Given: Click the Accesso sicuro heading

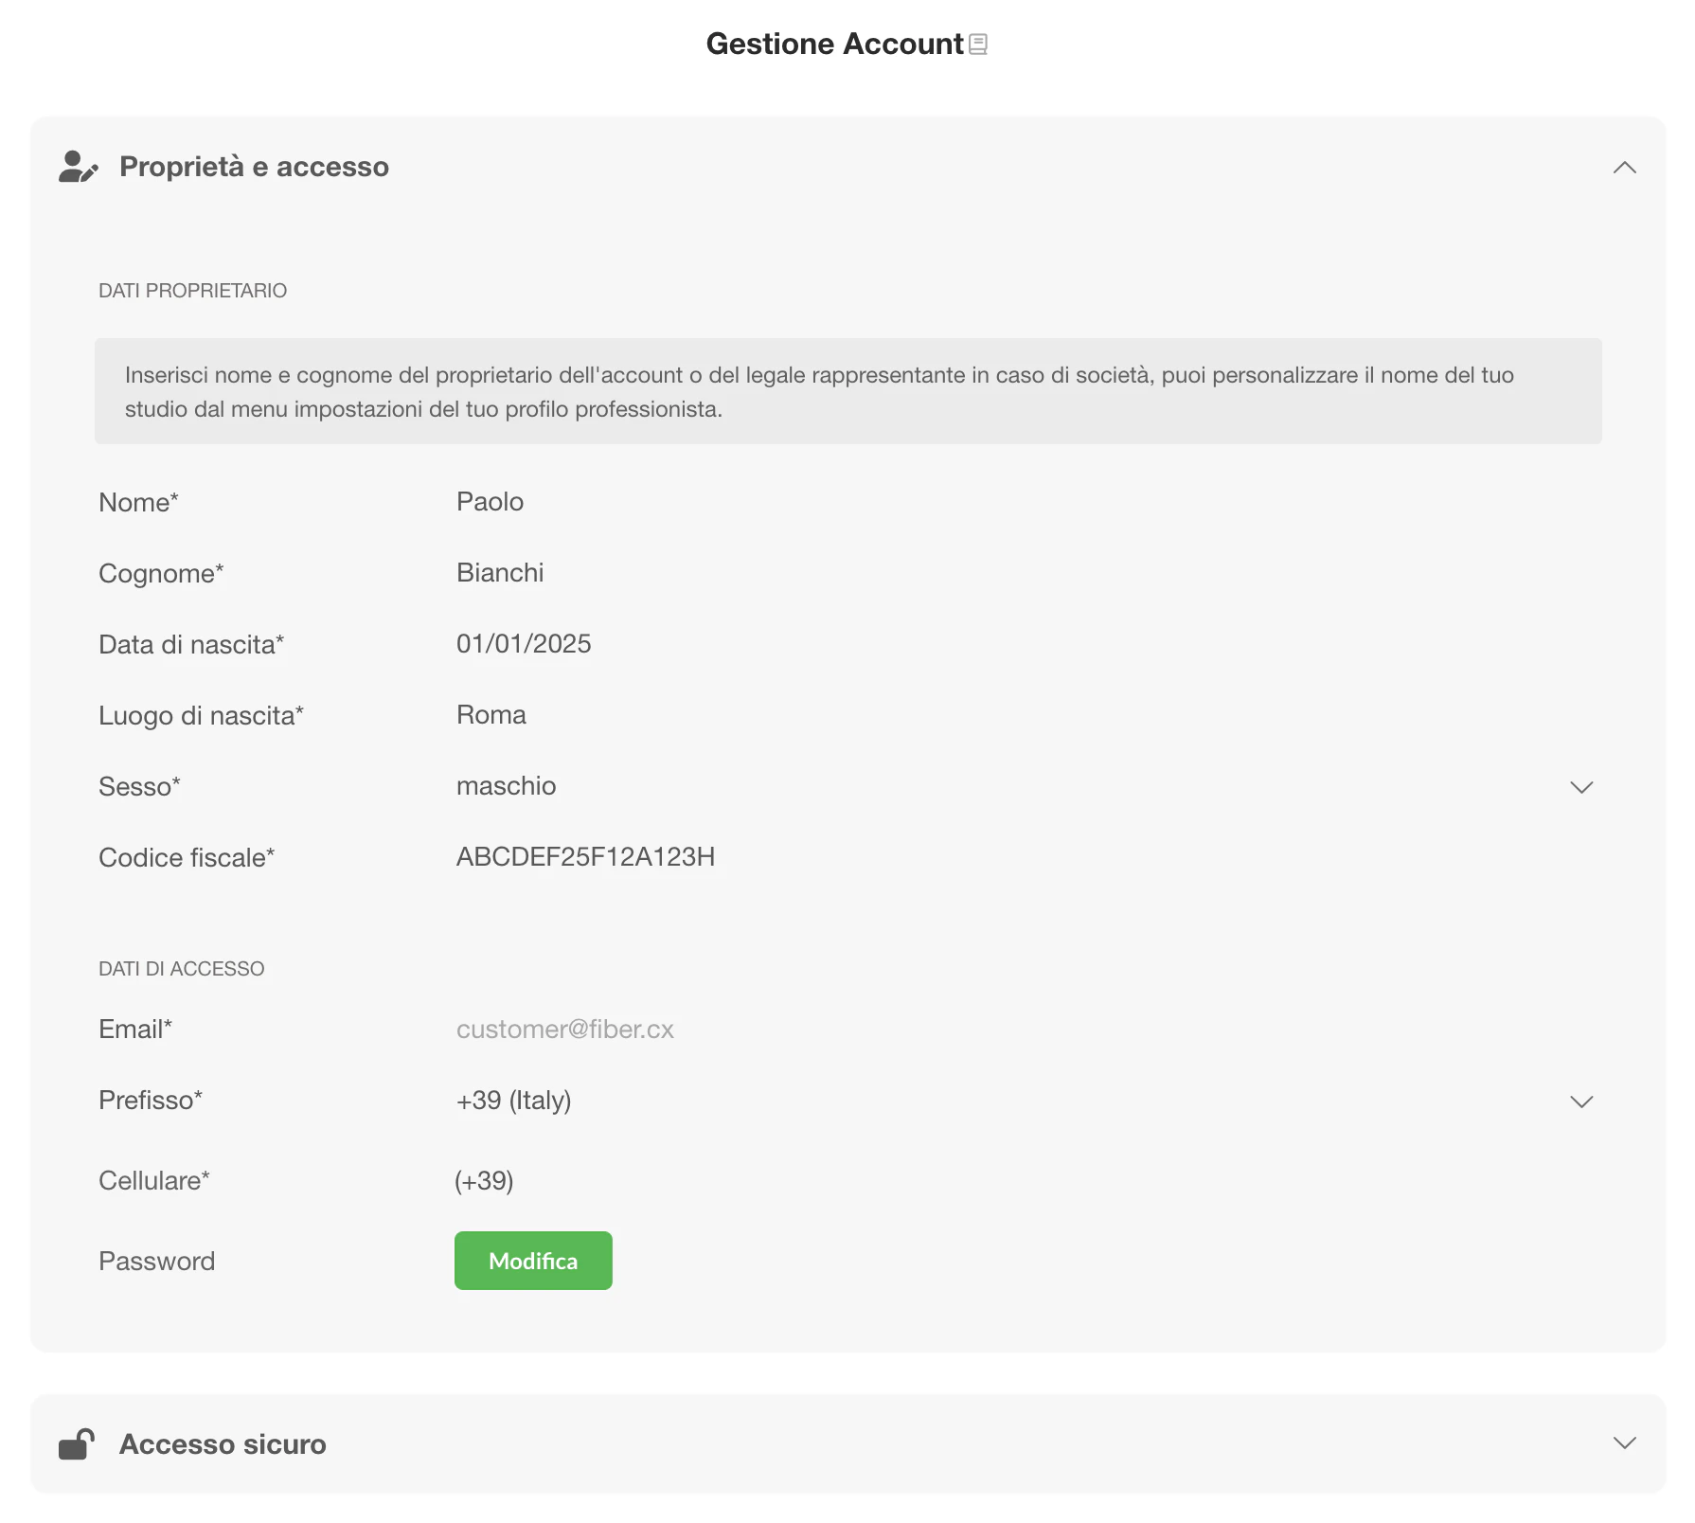Looking at the screenshot, I should click(223, 1444).
